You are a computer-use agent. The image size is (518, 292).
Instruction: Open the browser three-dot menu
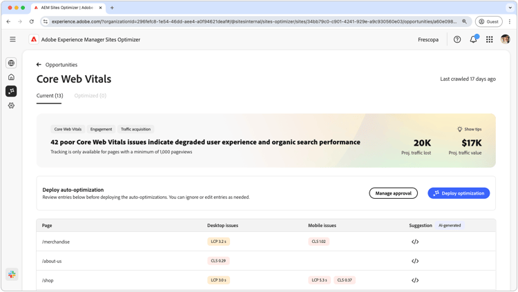(x=510, y=21)
